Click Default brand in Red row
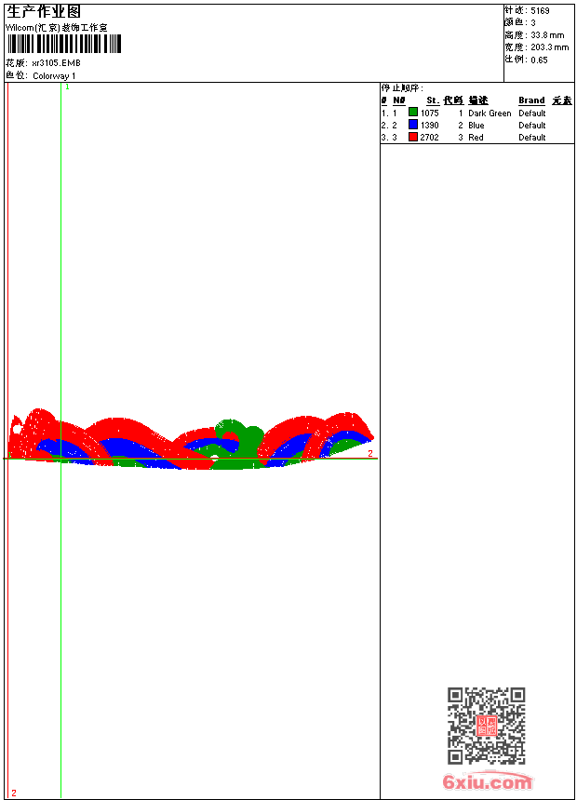The image size is (577, 800). click(532, 138)
